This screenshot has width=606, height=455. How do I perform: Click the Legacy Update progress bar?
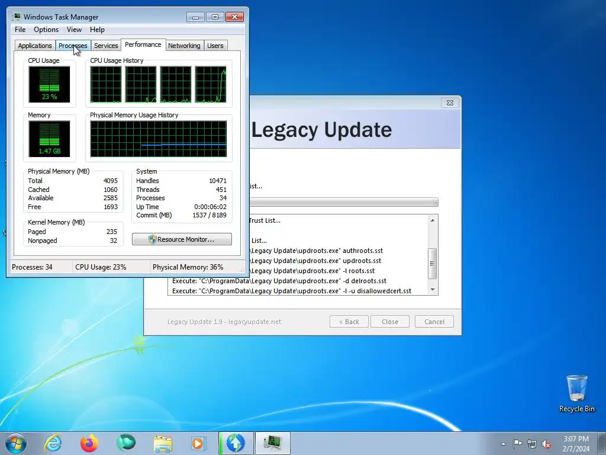click(344, 202)
